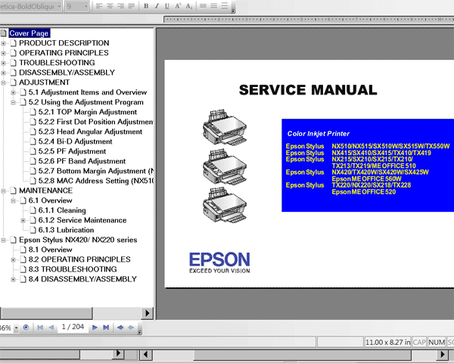454x363 pixels.
Task: Collapse the ADJUSTMENT bookmark
Action: [x=3, y=82]
